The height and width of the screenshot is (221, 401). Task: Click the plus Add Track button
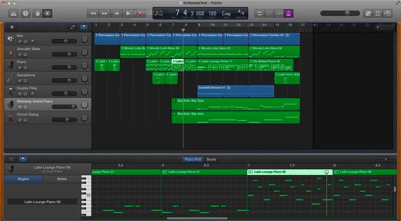[12, 27]
